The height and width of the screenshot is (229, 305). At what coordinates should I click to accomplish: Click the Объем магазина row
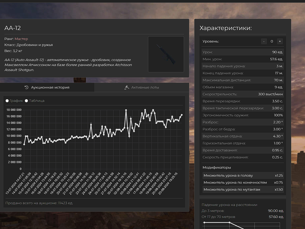point(243,87)
